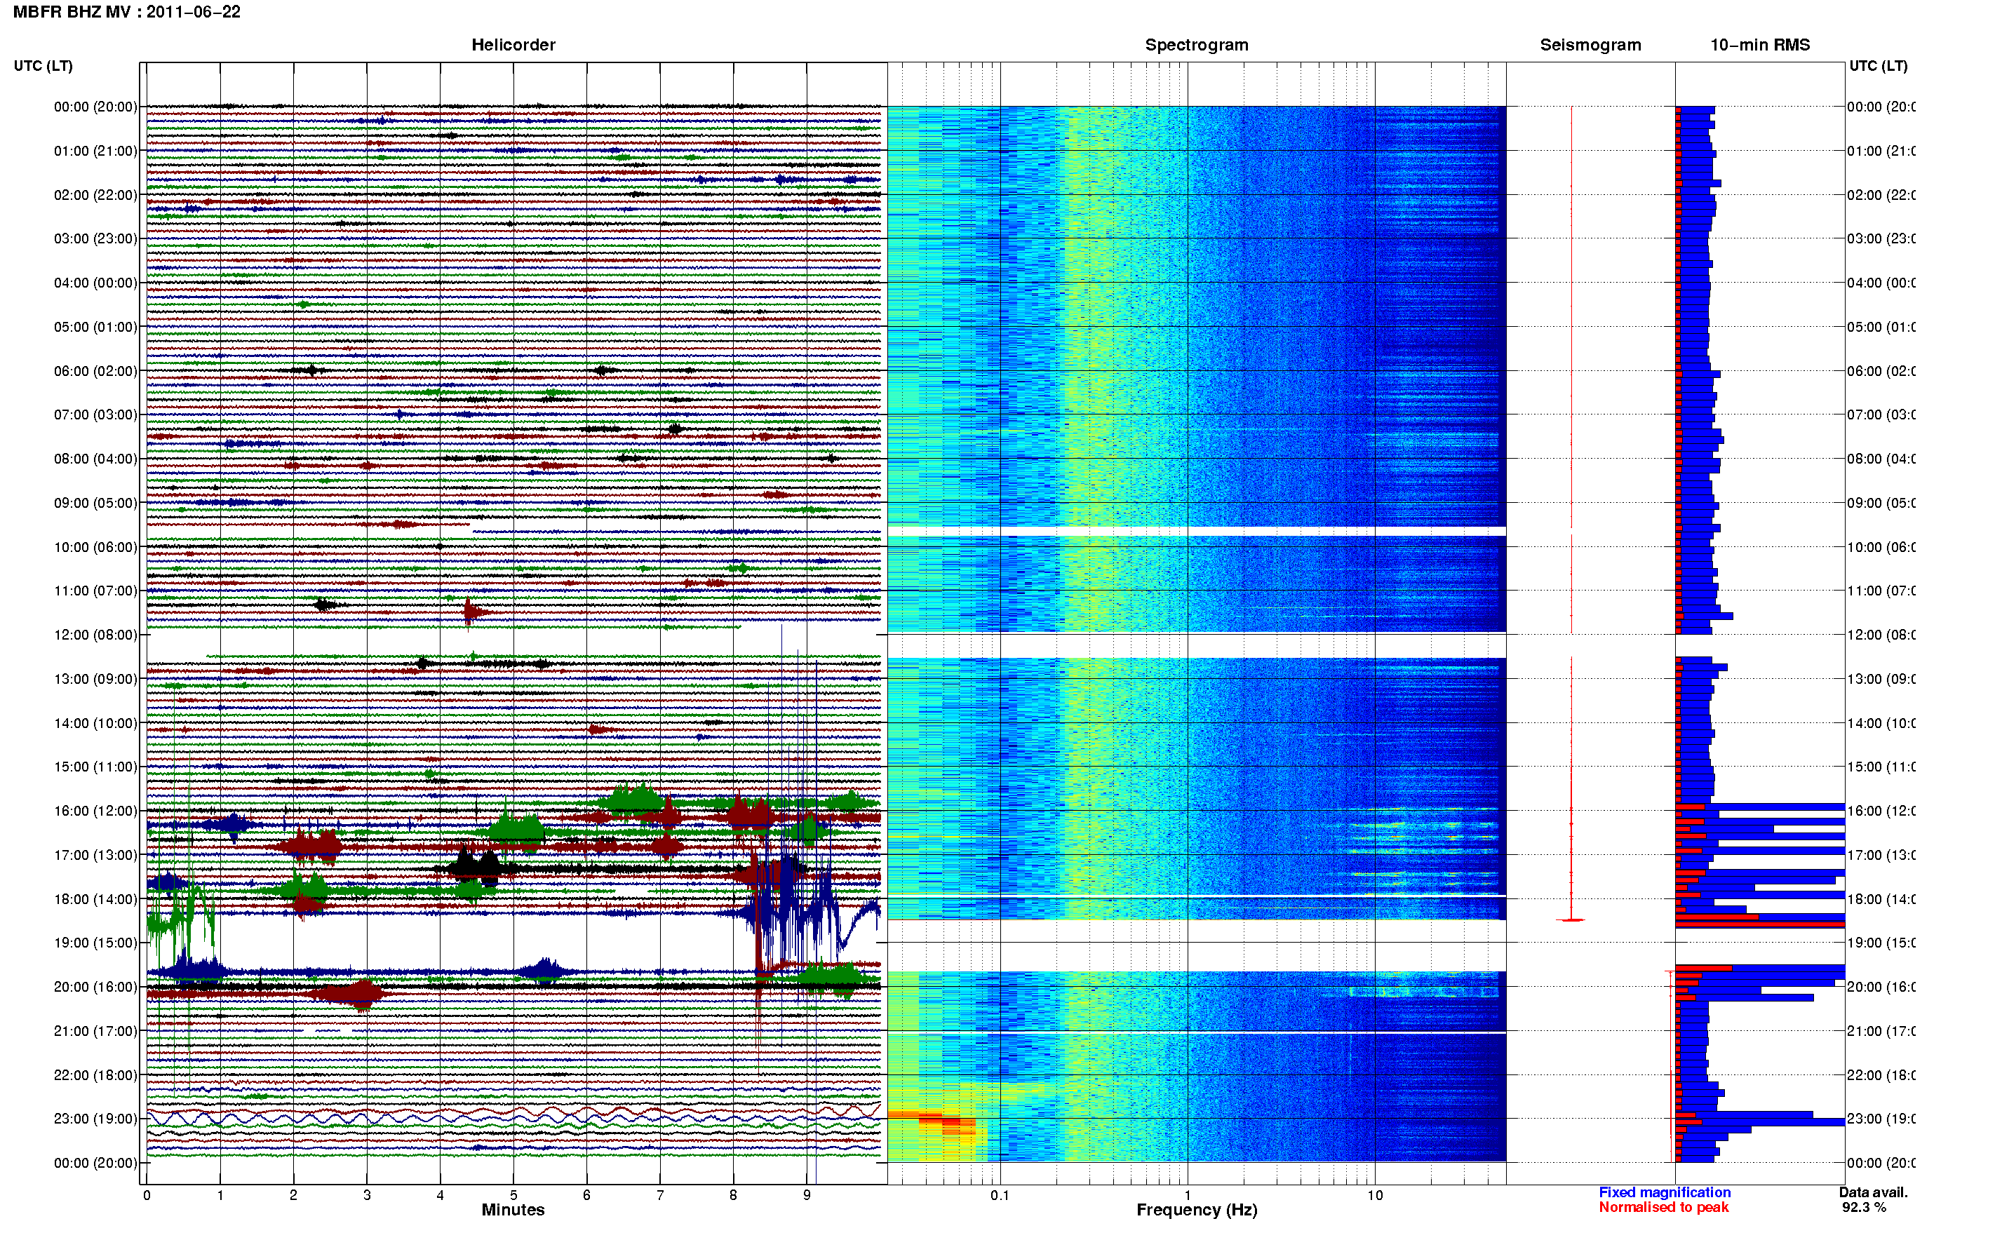Click the left time label '18:00 (14:00)'
This screenshot has width=1995, height=1247.
tap(95, 899)
